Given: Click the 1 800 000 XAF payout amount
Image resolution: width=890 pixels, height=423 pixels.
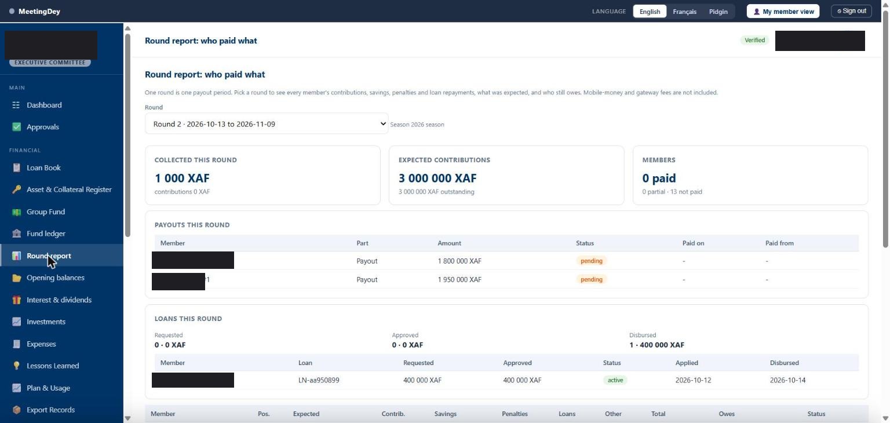Looking at the screenshot, I should pos(459,261).
